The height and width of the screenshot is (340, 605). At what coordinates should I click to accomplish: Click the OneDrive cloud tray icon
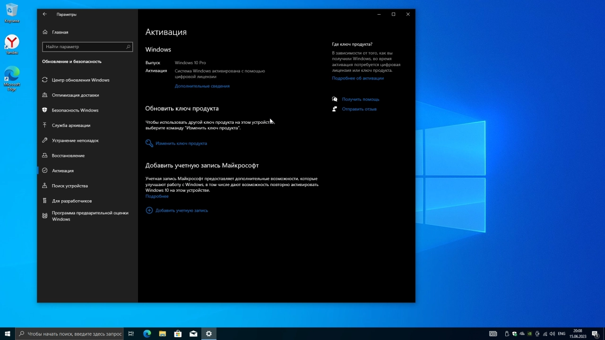[x=522, y=333]
